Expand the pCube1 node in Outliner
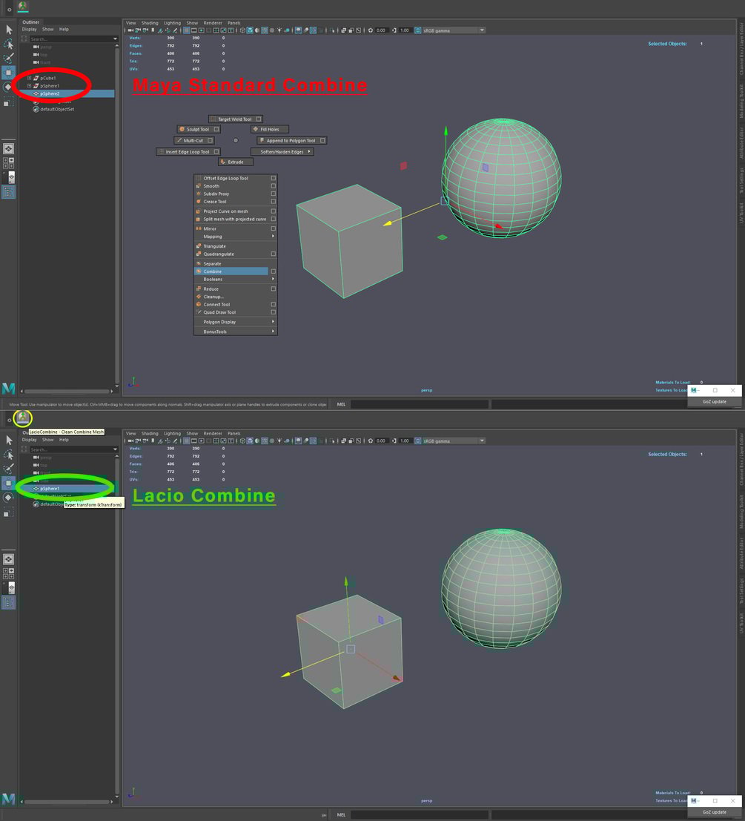The image size is (745, 821). pos(30,77)
